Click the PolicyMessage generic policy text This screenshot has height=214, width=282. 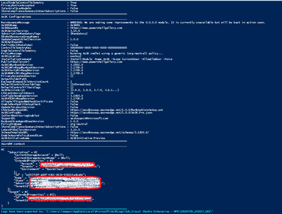point(117,53)
